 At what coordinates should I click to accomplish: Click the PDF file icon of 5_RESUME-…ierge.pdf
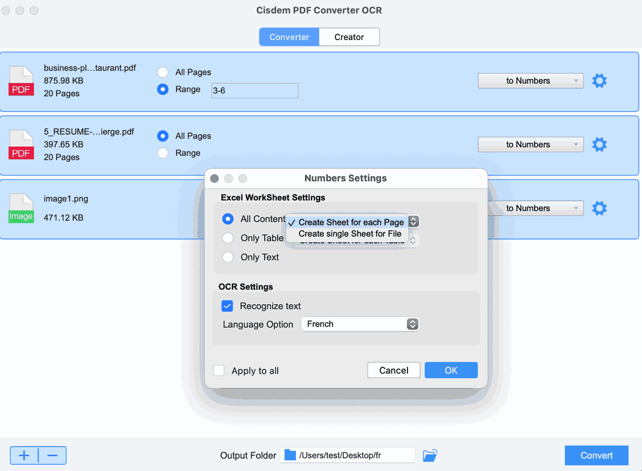click(21, 145)
